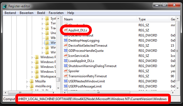Select the IconServiceLib string icon
Screen dimensions: 183x106
point(65,56)
